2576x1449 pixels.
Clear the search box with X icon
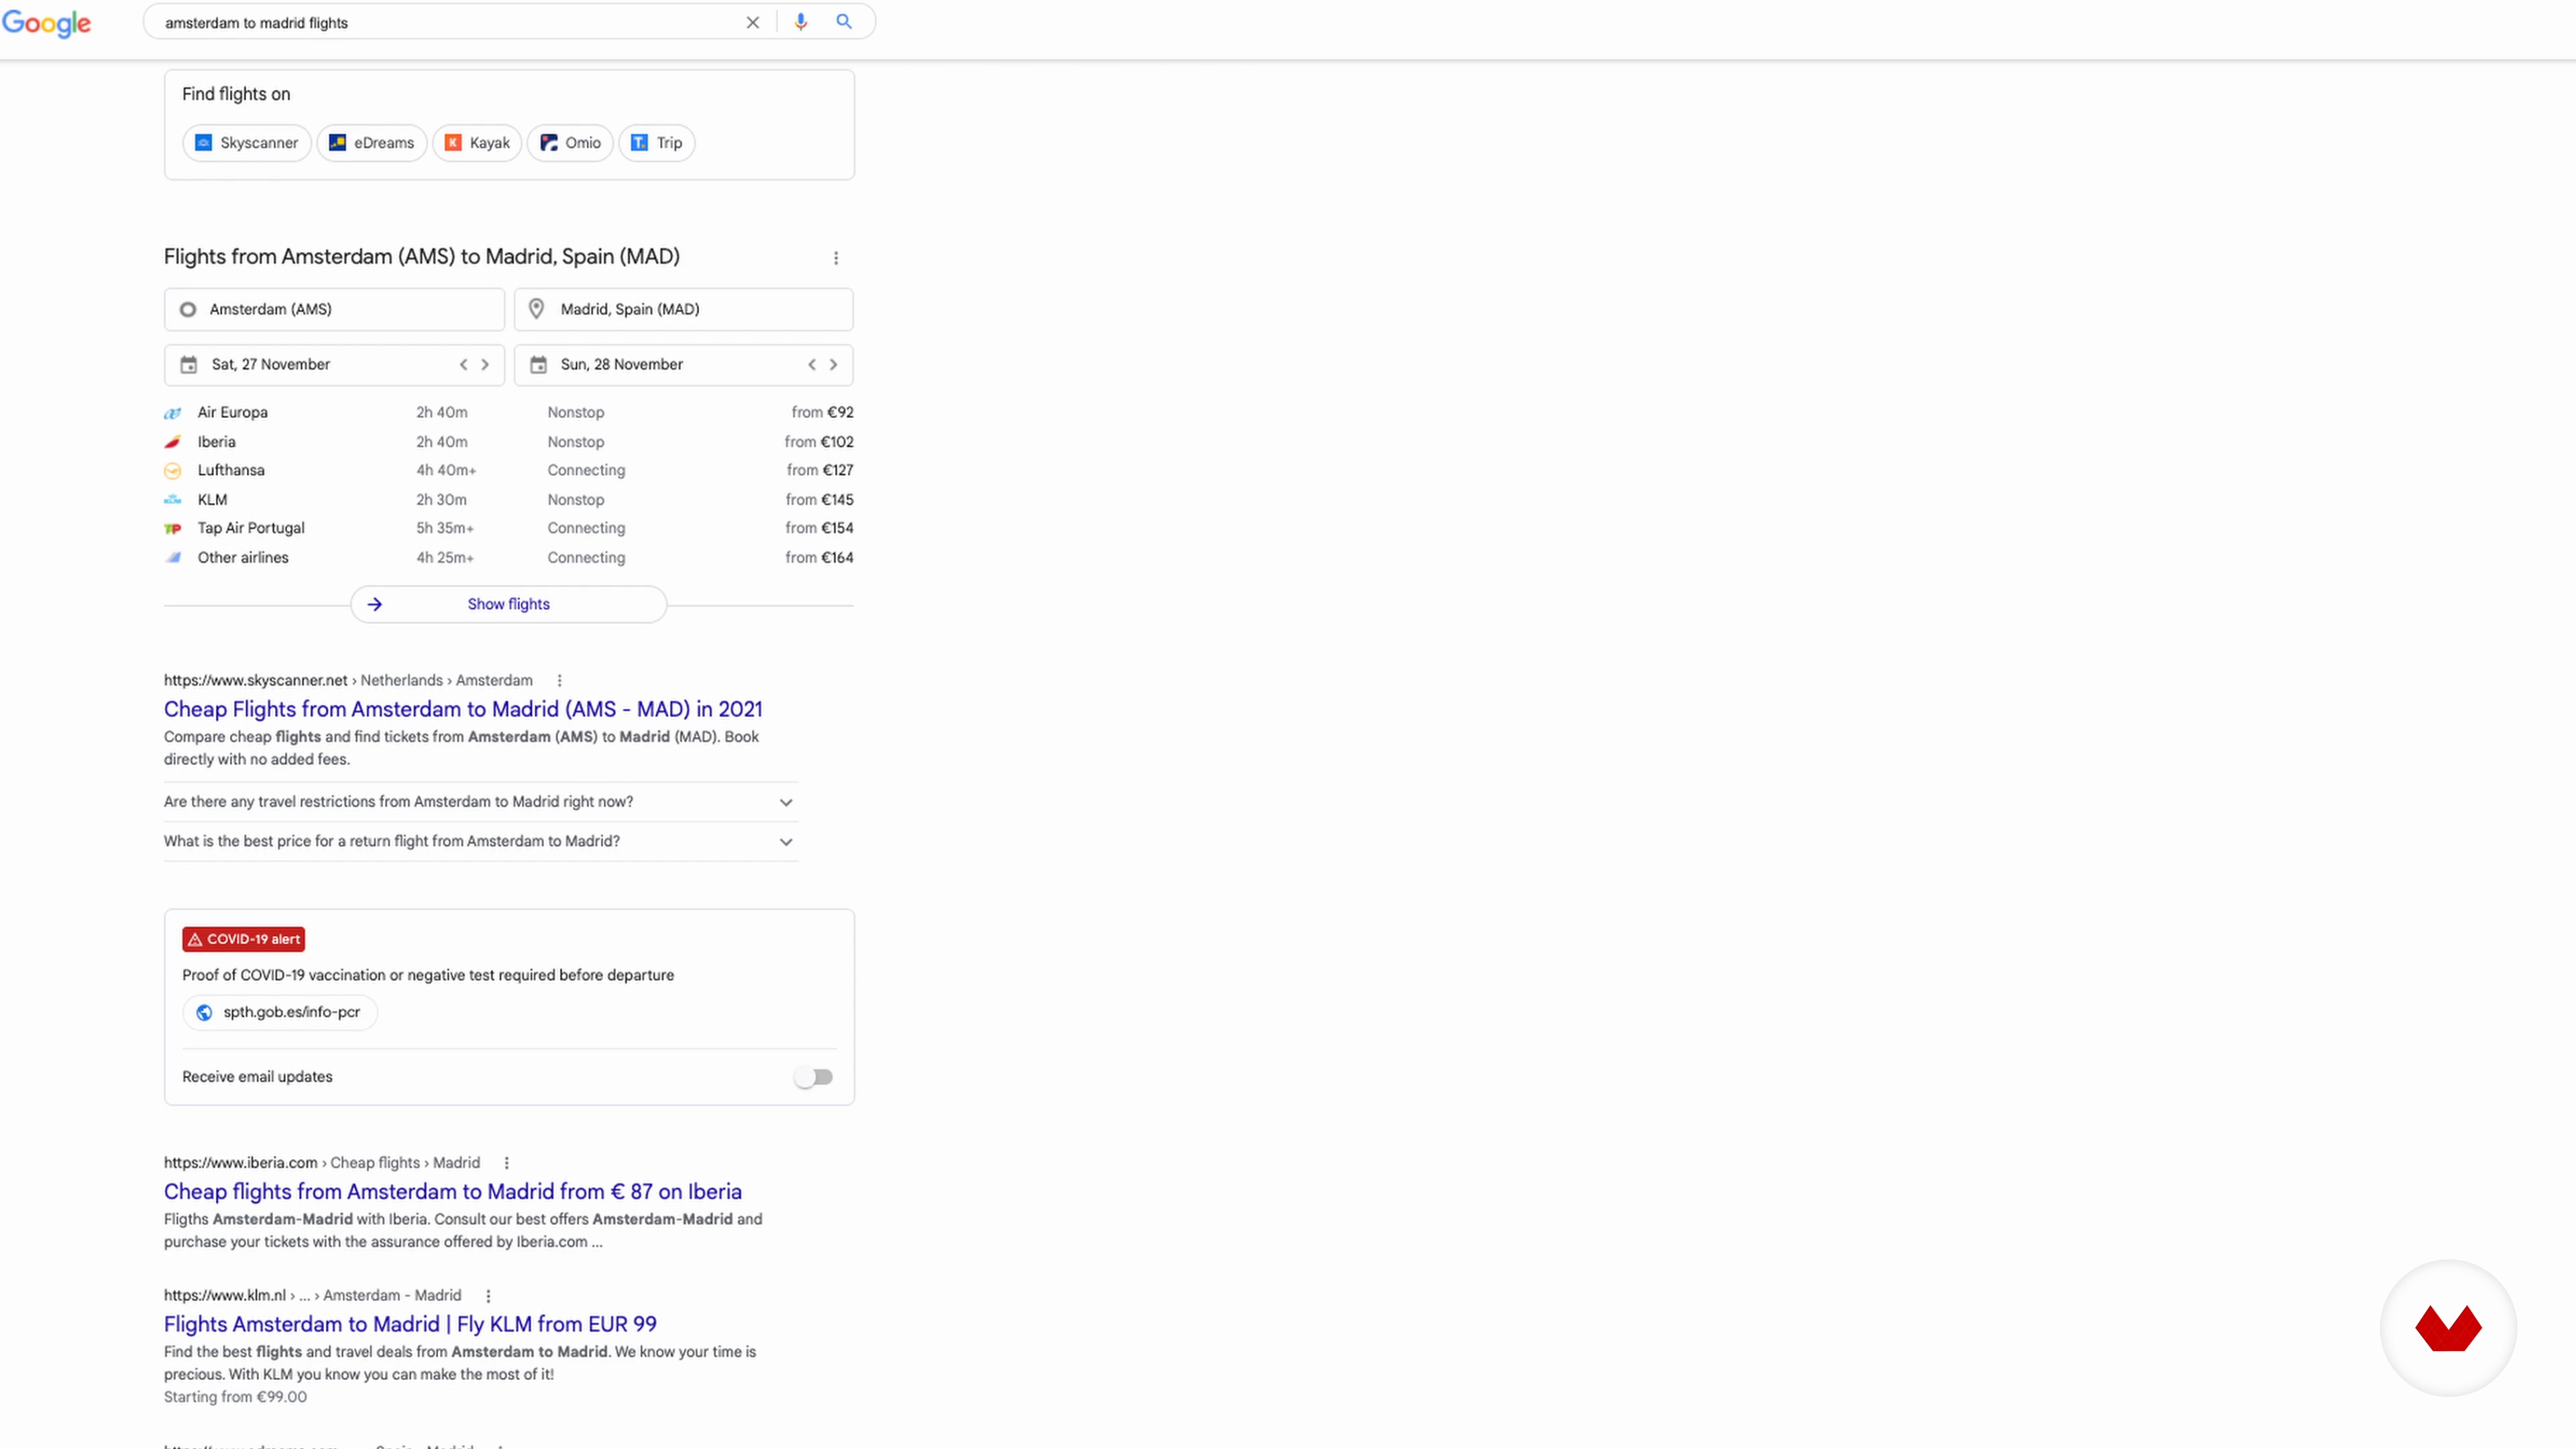click(753, 22)
